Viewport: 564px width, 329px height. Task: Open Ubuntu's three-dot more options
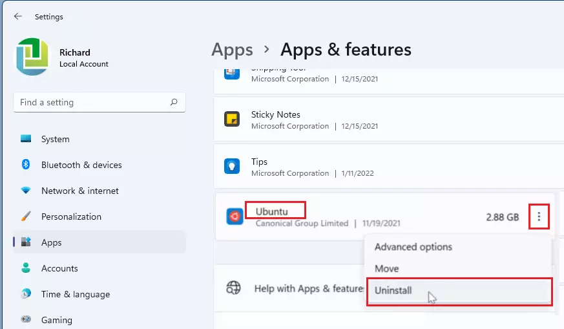(539, 217)
